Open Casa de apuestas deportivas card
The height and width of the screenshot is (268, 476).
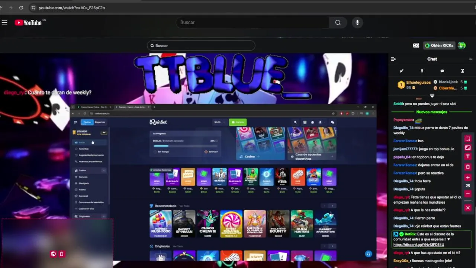click(312, 144)
